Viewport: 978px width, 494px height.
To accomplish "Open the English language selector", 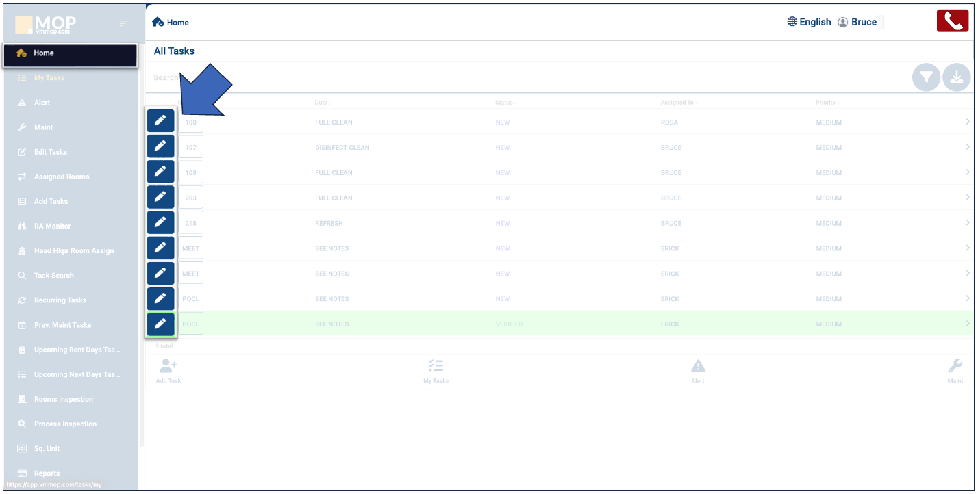I will (x=809, y=22).
